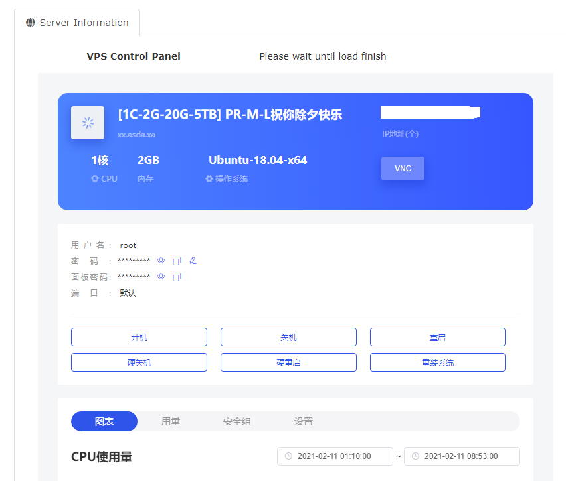The height and width of the screenshot is (481, 566).
Task: Show the root password via eye icon
Action: (x=161, y=260)
